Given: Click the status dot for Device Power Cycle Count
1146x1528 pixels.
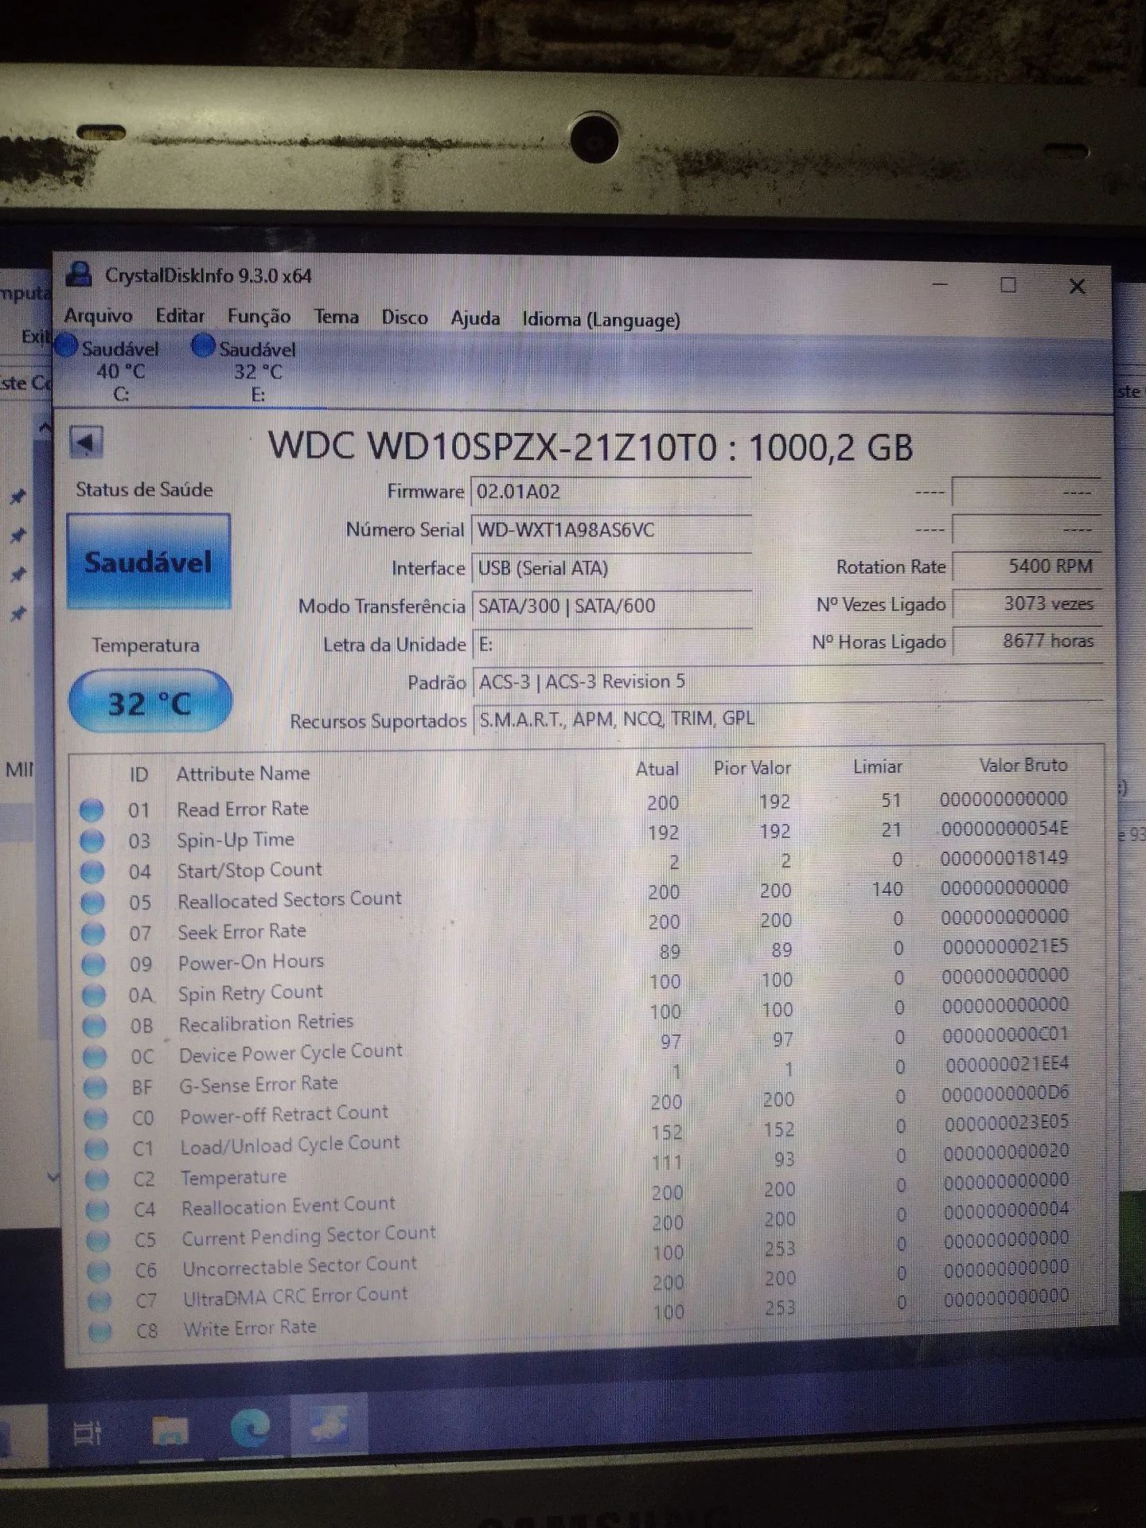Looking at the screenshot, I should click(95, 1056).
